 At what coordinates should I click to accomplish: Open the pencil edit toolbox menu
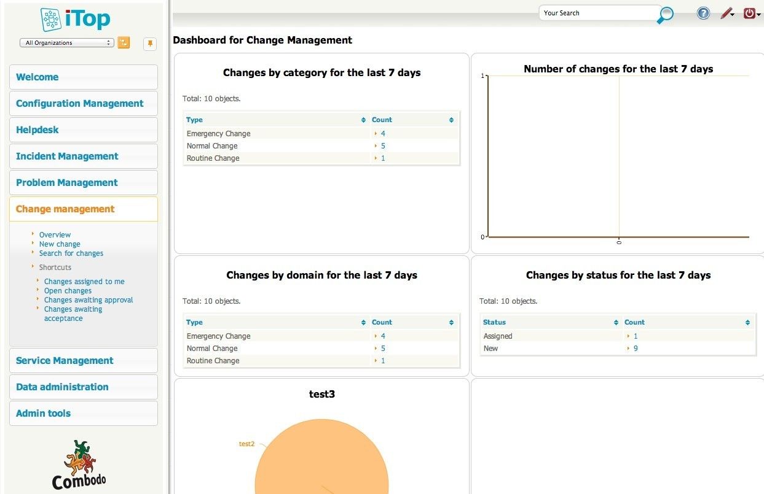point(728,13)
